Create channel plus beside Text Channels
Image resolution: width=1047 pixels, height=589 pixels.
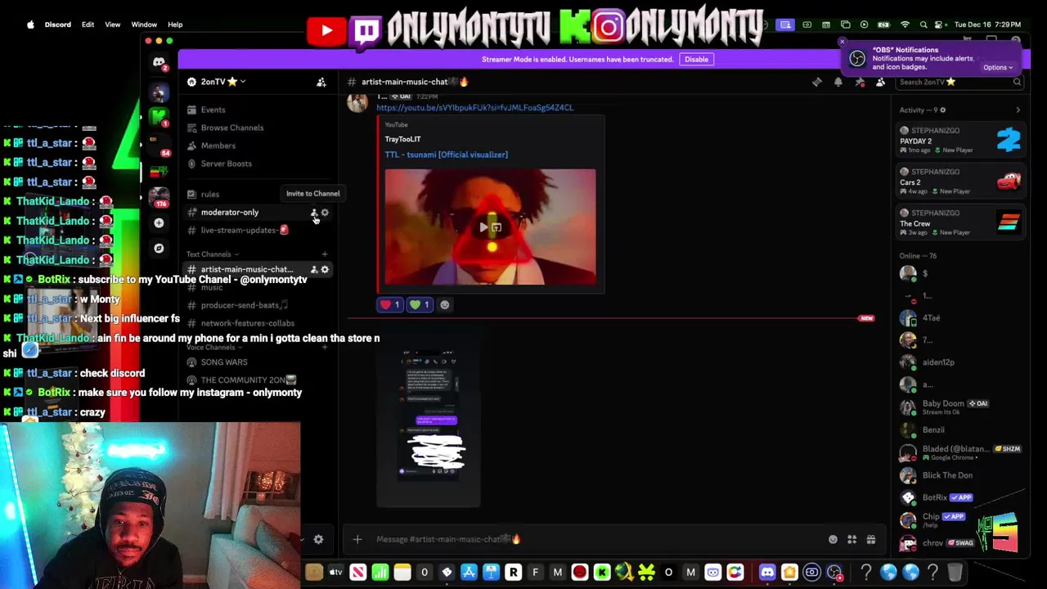click(x=325, y=254)
